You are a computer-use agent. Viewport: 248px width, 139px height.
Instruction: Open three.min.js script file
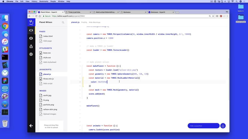coord(48,79)
